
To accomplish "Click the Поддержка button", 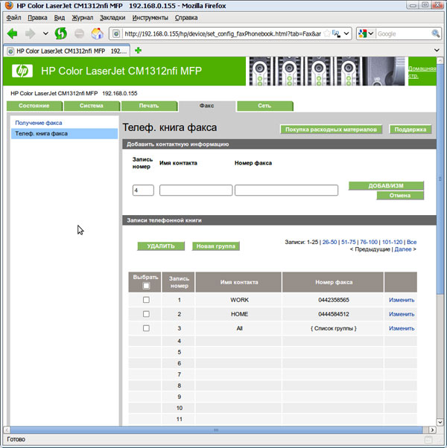I will coord(410,129).
